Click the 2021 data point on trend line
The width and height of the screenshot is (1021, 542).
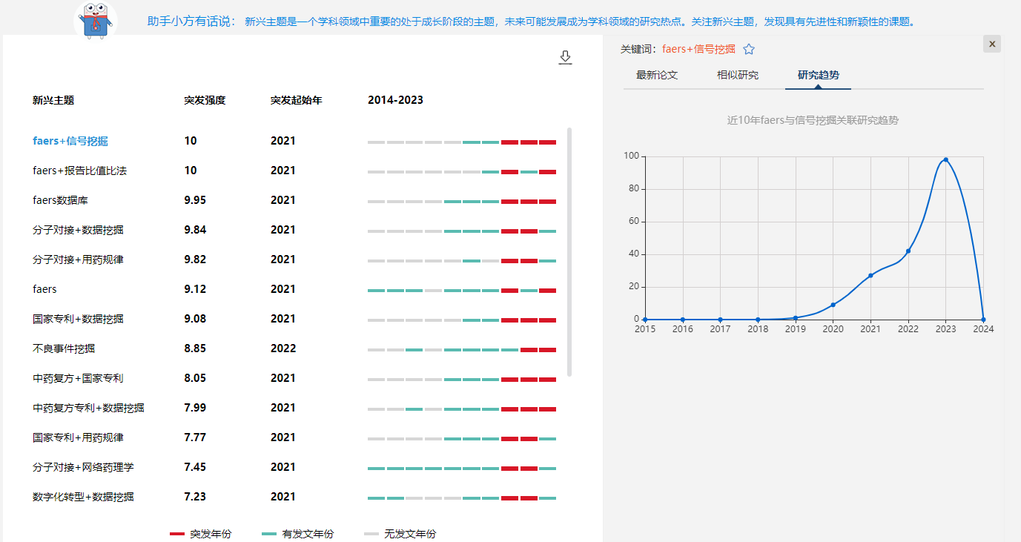[x=870, y=276]
